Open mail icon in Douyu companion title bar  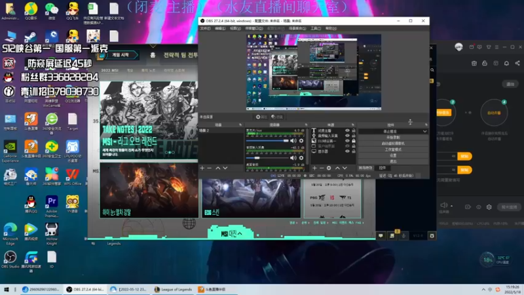(x=471, y=47)
